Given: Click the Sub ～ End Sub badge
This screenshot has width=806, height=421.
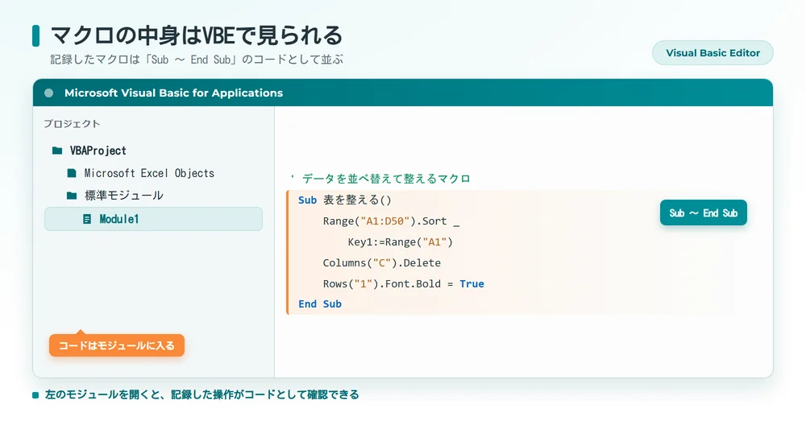Looking at the screenshot, I should pos(703,213).
